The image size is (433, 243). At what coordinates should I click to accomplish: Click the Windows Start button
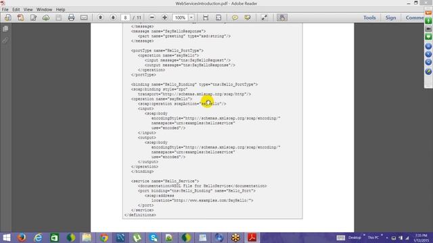point(7,238)
